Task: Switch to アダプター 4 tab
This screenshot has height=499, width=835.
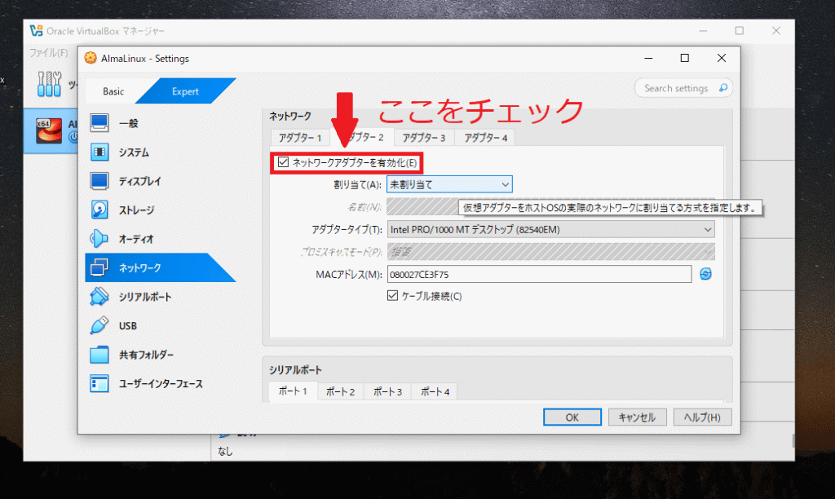Action: click(486, 138)
